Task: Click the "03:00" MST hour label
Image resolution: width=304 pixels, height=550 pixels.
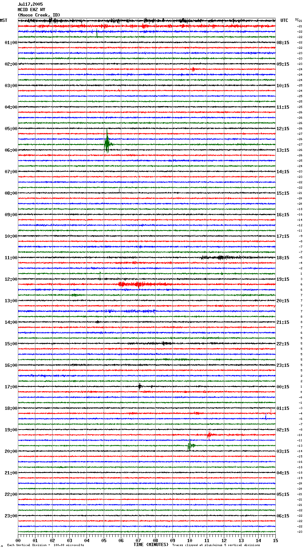Action: (11, 86)
